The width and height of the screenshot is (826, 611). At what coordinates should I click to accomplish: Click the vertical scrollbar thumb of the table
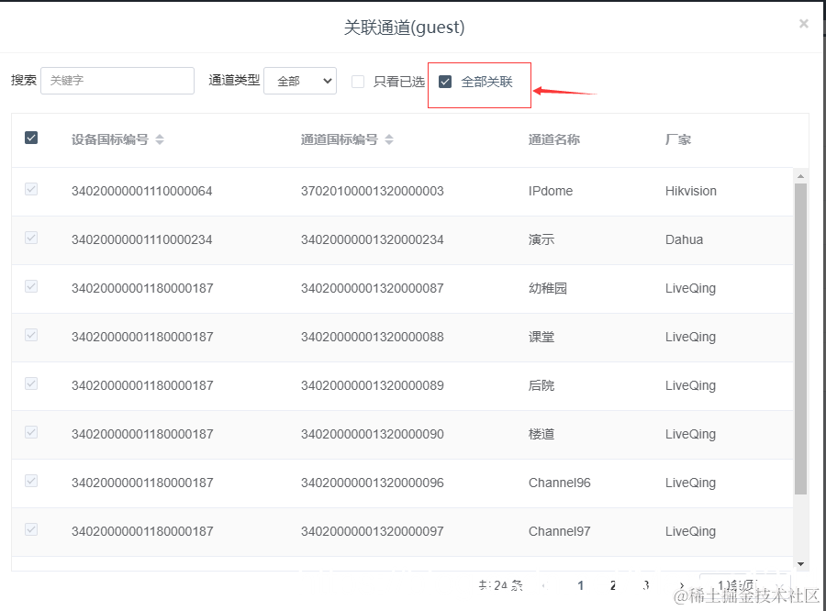tap(800, 339)
